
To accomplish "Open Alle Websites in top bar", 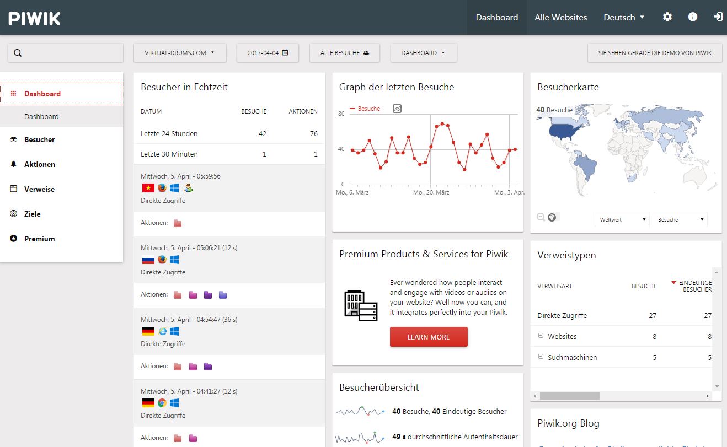I will [560, 17].
